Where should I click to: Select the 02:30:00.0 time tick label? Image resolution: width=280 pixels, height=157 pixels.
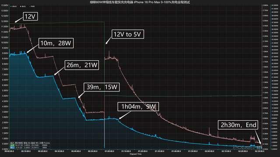(x=259, y=151)
